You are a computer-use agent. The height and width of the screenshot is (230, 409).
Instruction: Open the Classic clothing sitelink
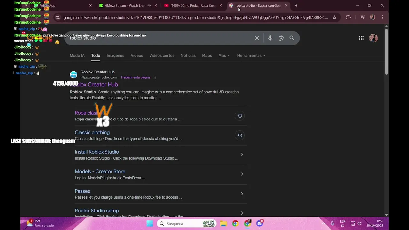pyautogui.click(x=92, y=132)
